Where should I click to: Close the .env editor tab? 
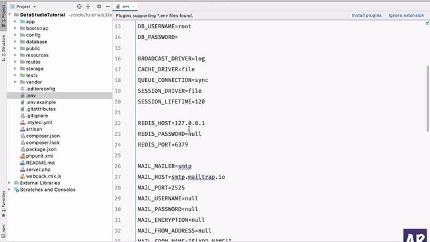point(133,6)
